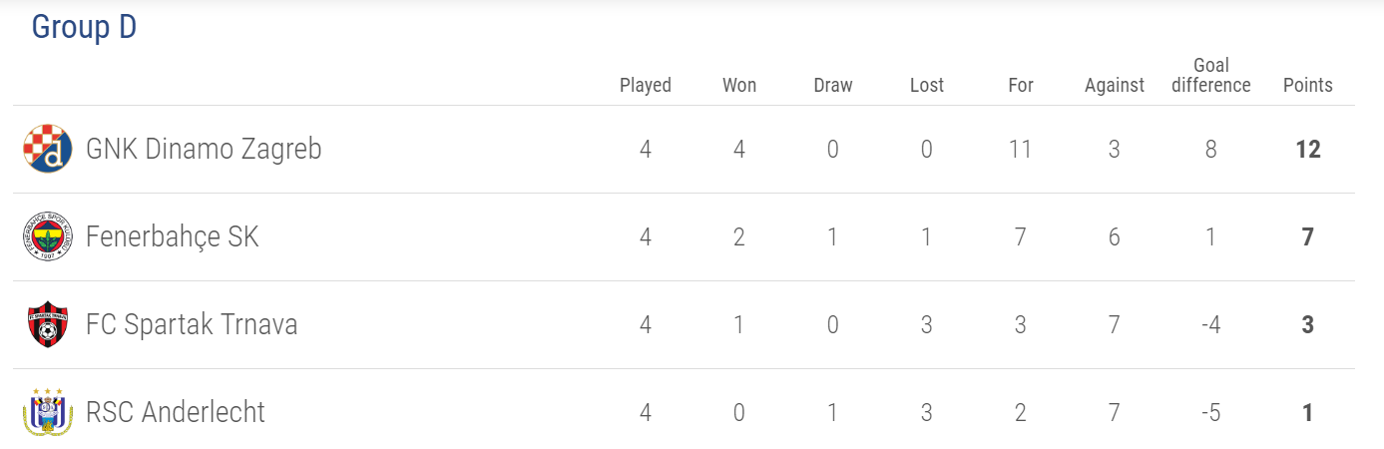Open the GNK Dinamo Zagreb team link
This screenshot has width=1384, height=449.
pos(204,150)
